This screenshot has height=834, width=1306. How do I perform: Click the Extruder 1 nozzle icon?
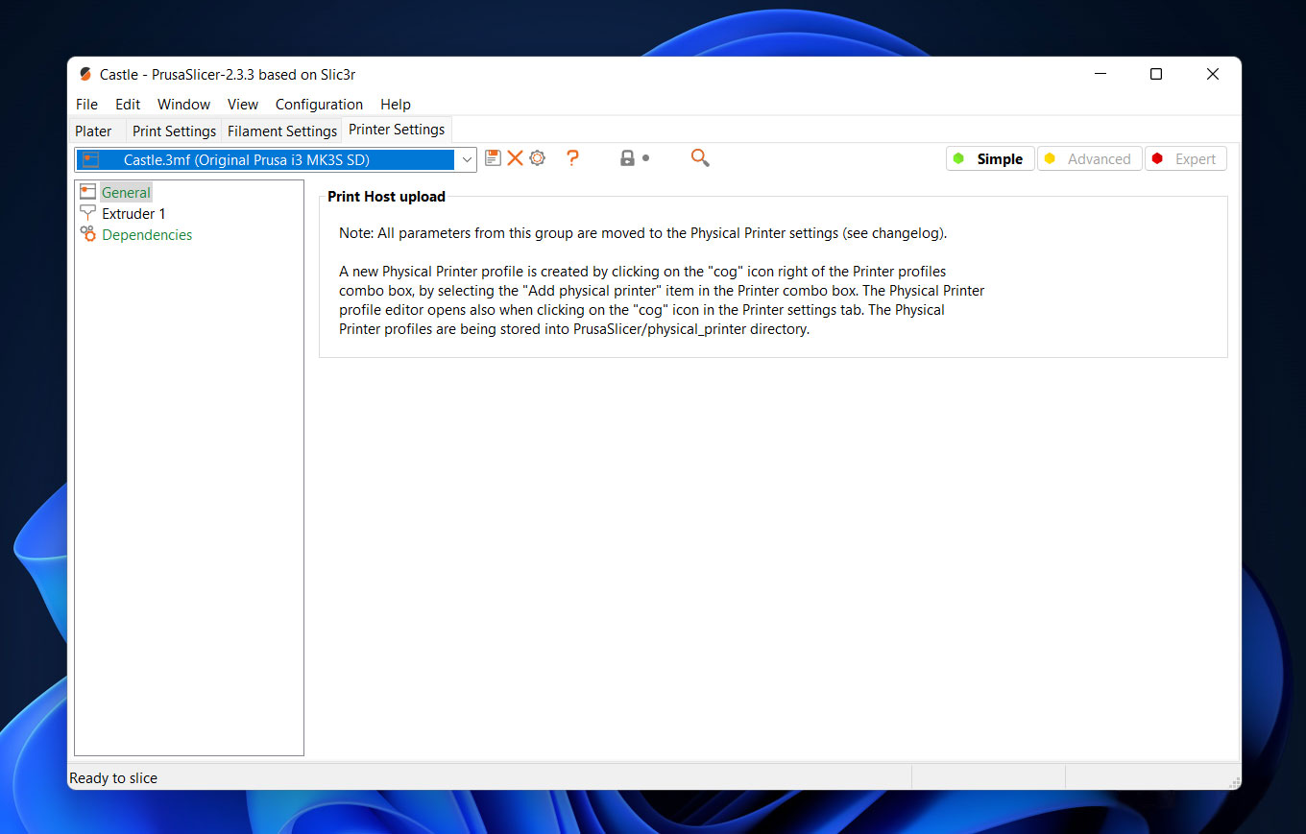coord(88,213)
